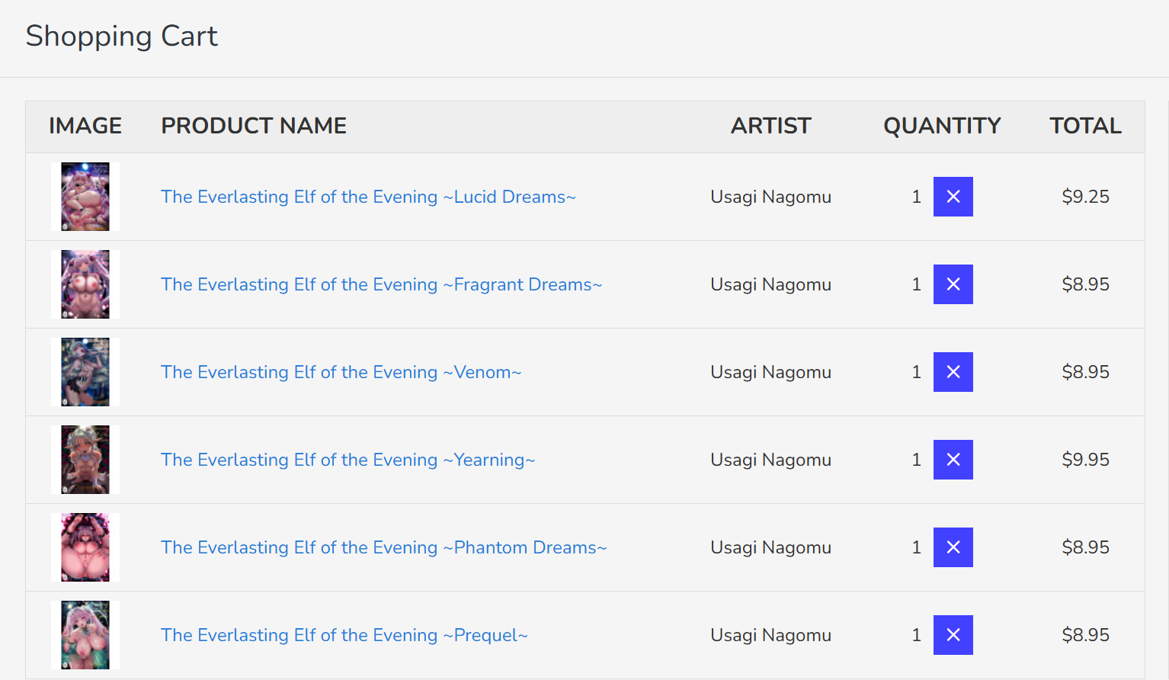Viewport: 1169px width, 680px height.
Task: Remove Lucid Dreams item from cart
Action: [x=953, y=197]
